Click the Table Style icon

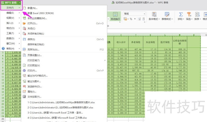coord(167,14)
